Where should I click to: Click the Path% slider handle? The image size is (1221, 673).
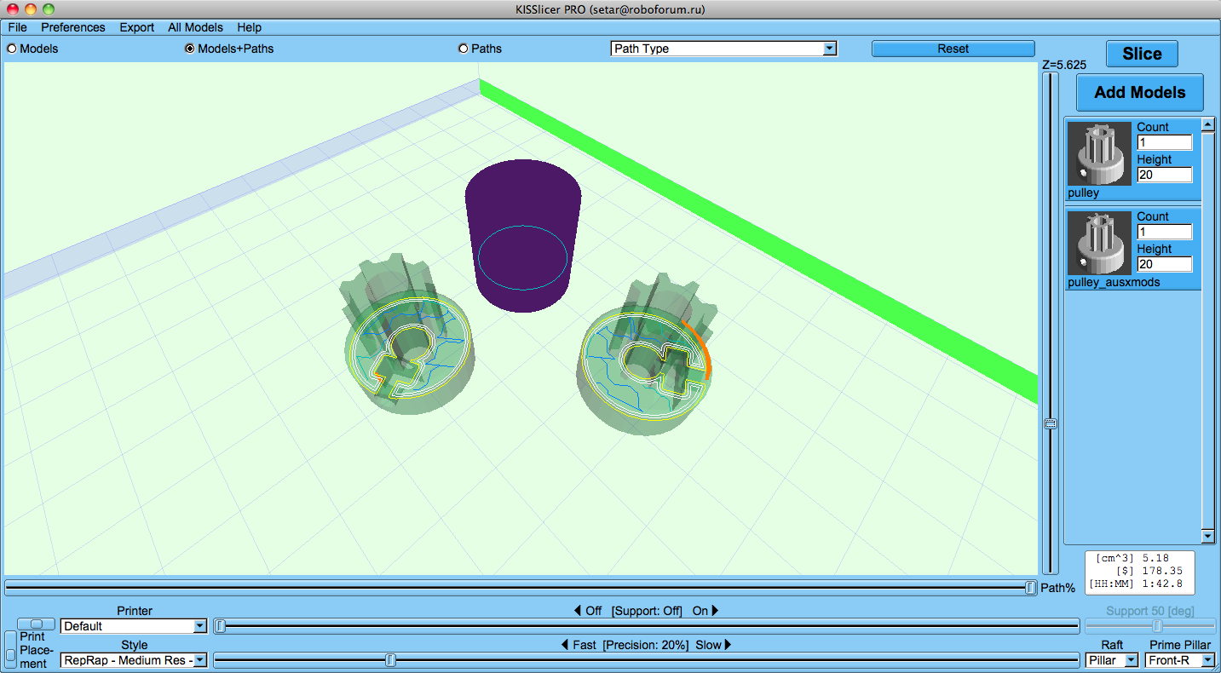tap(1030, 587)
